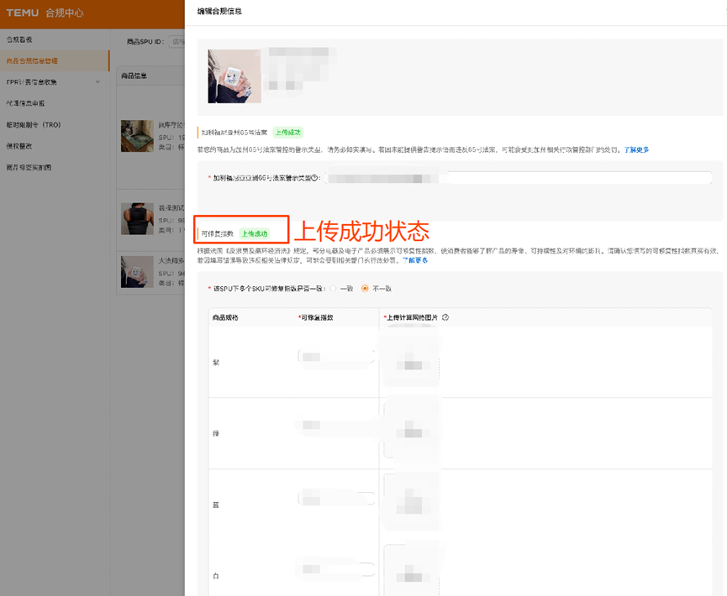
Task: Select 一致 radio option
Action: click(x=333, y=288)
